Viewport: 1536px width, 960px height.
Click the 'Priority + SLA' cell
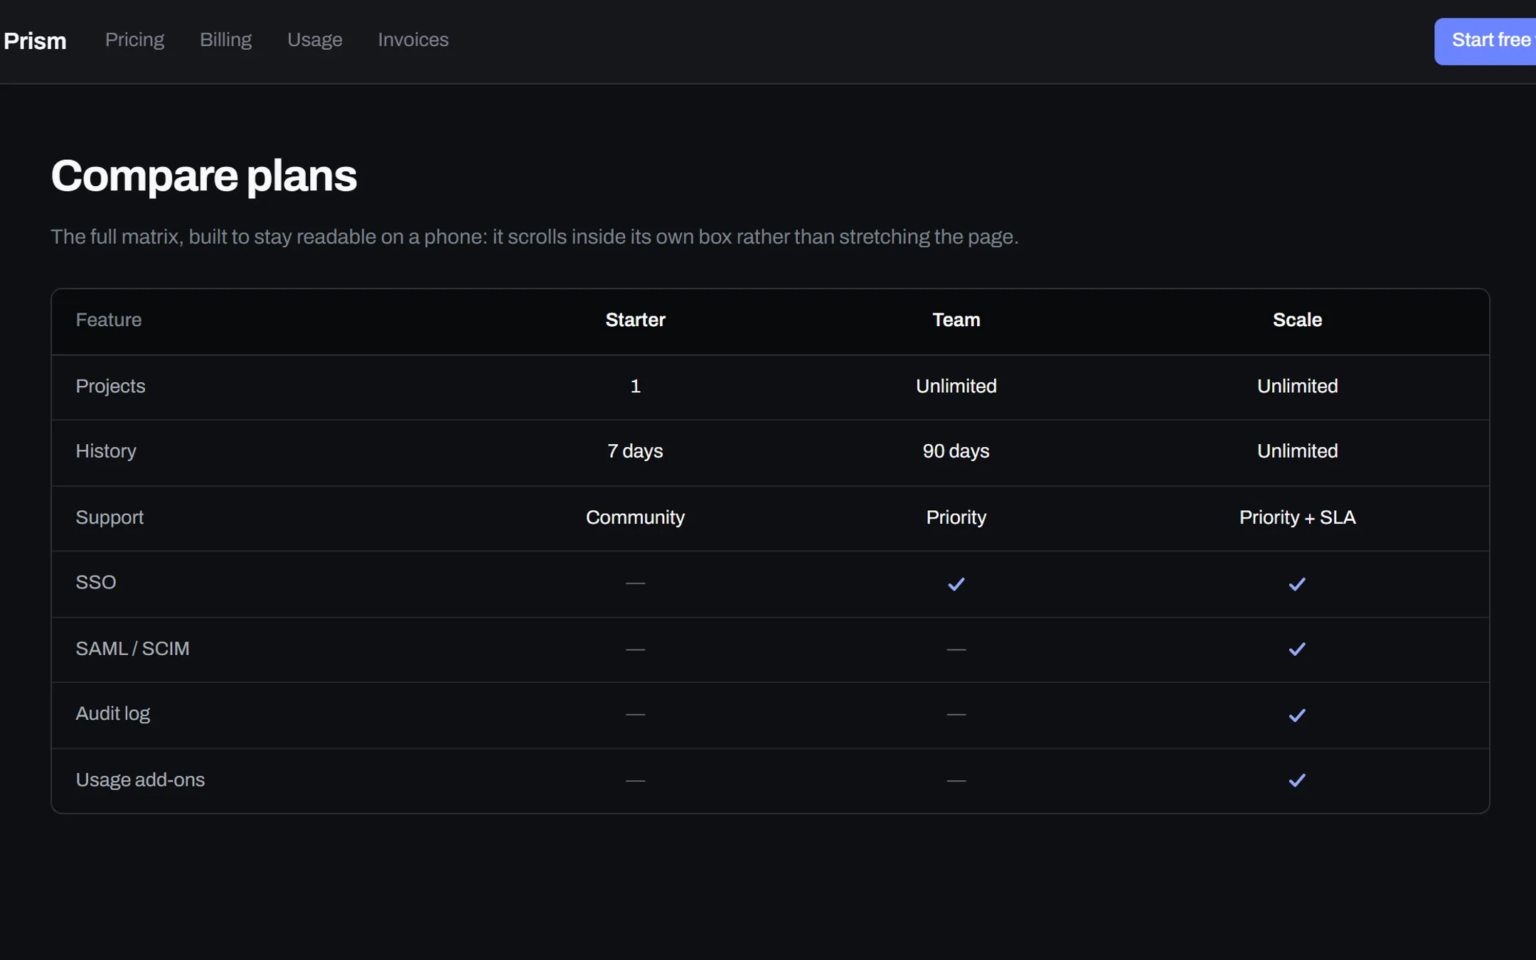coord(1297,517)
